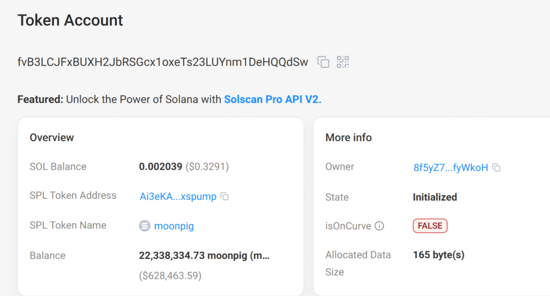Open the Solscan Pro API V2 link
Viewport: 550px width, 296px height.
click(x=272, y=99)
